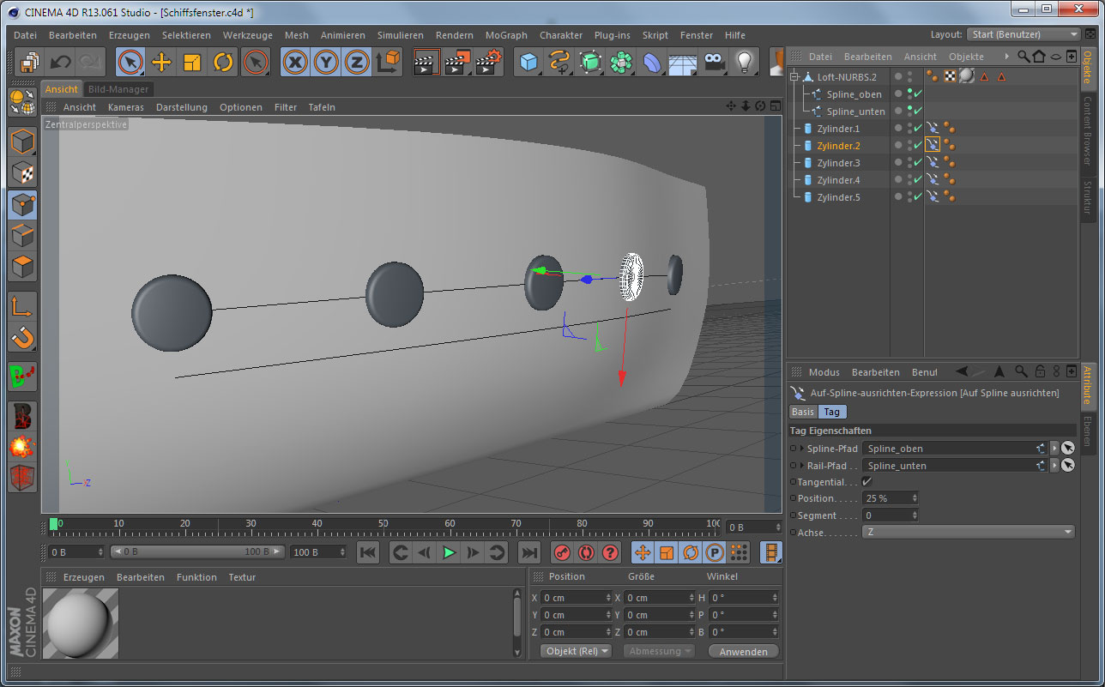Open the Simulieren menu
This screenshot has height=687, width=1105.
(x=400, y=35)
